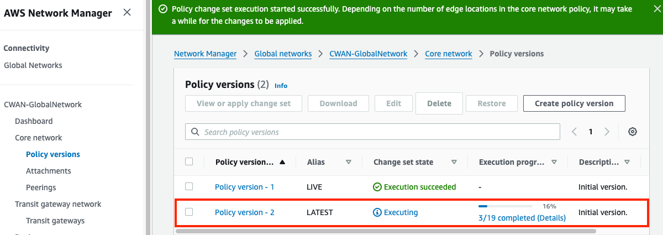Screen dimensions: 663x235
Task: Click the Executing status text
Action: [x=401, y=212]
